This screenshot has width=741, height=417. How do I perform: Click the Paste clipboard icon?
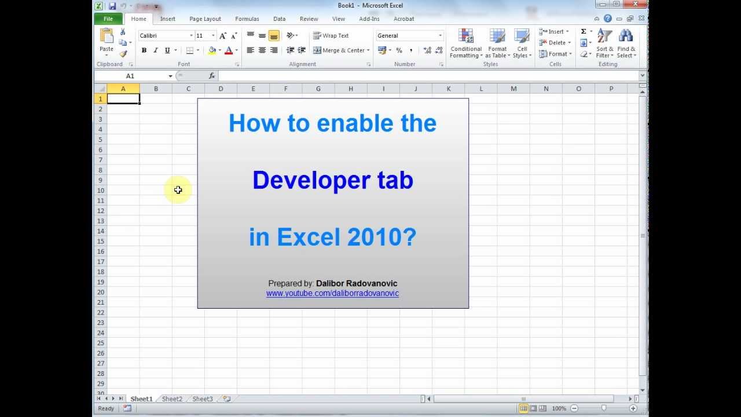pyautogui.click(x=107, y=36)
